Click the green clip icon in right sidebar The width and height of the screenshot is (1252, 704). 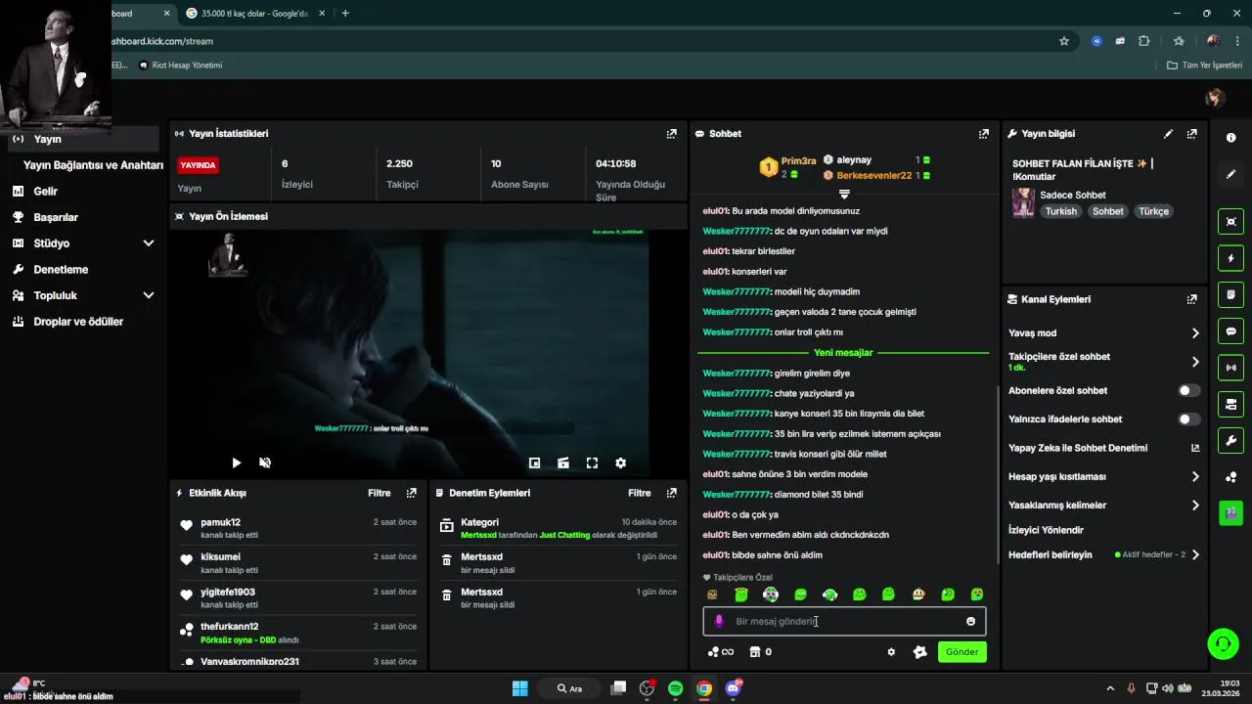coord(1230,512)
